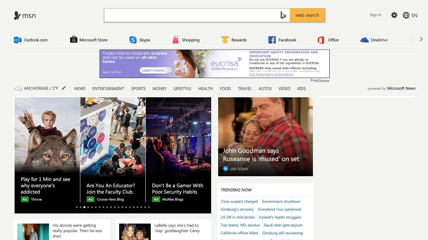Open the EN language selector
The width and height of the screenshot is (428, 240).
coord(414,15)
